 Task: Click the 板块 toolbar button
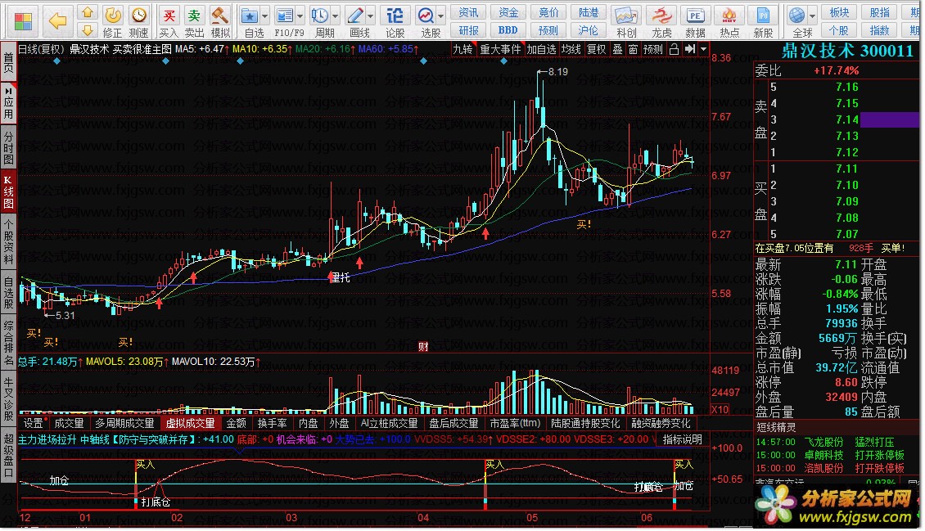pos(839,11)
